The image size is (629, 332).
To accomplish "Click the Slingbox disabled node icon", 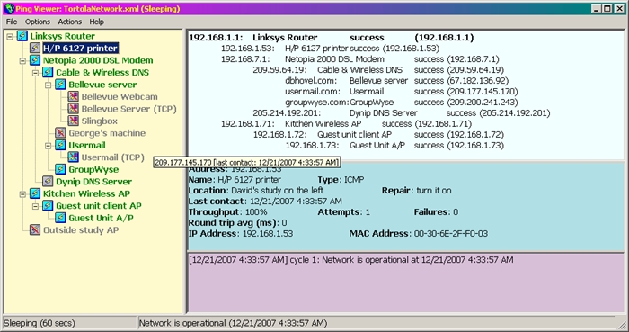I will pos(73,121).
